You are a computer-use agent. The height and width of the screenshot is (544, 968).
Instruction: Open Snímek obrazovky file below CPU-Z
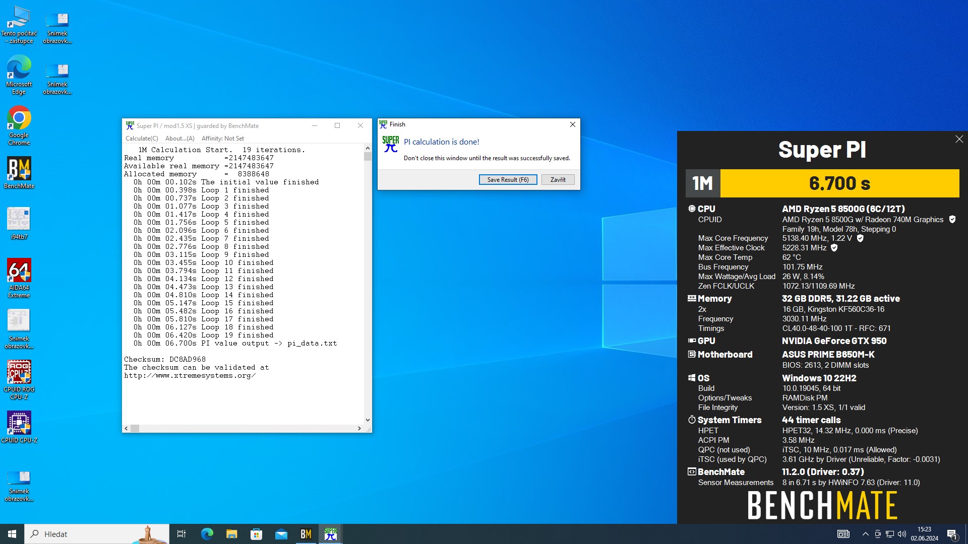click(19, 485)
